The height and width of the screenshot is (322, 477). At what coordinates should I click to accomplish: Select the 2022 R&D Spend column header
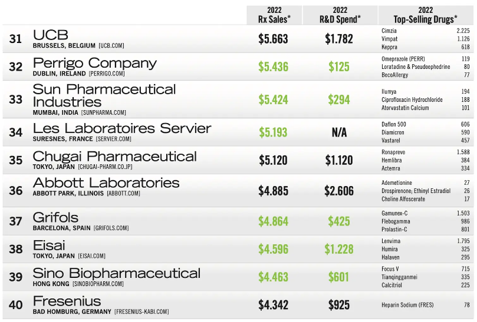[x=340, y=15]
